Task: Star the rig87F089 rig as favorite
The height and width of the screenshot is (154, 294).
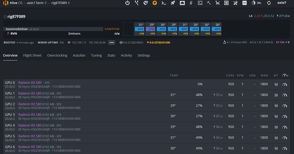Action: click(5, 17)
